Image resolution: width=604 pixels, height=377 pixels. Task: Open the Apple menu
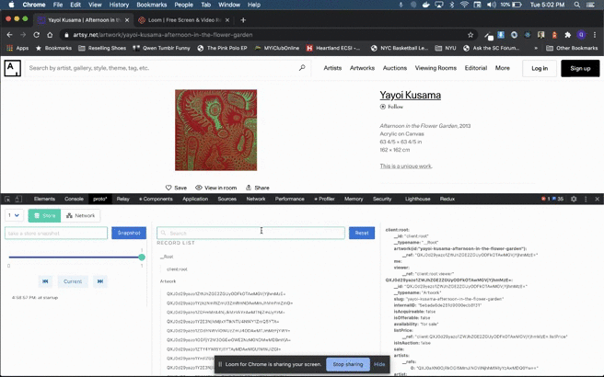coord(12,5)
